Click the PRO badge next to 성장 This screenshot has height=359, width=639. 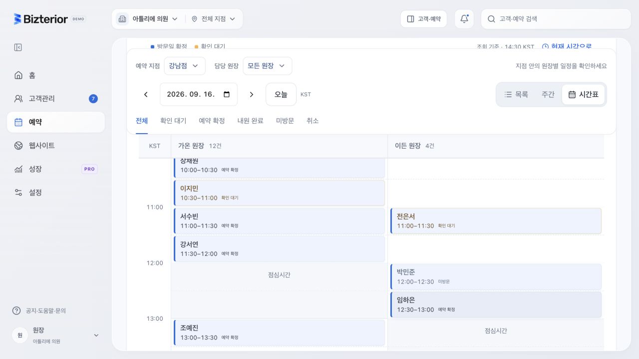click(89, 169)
